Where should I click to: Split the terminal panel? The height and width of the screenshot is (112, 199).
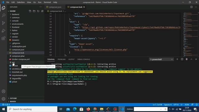click(x=182, y=59)
